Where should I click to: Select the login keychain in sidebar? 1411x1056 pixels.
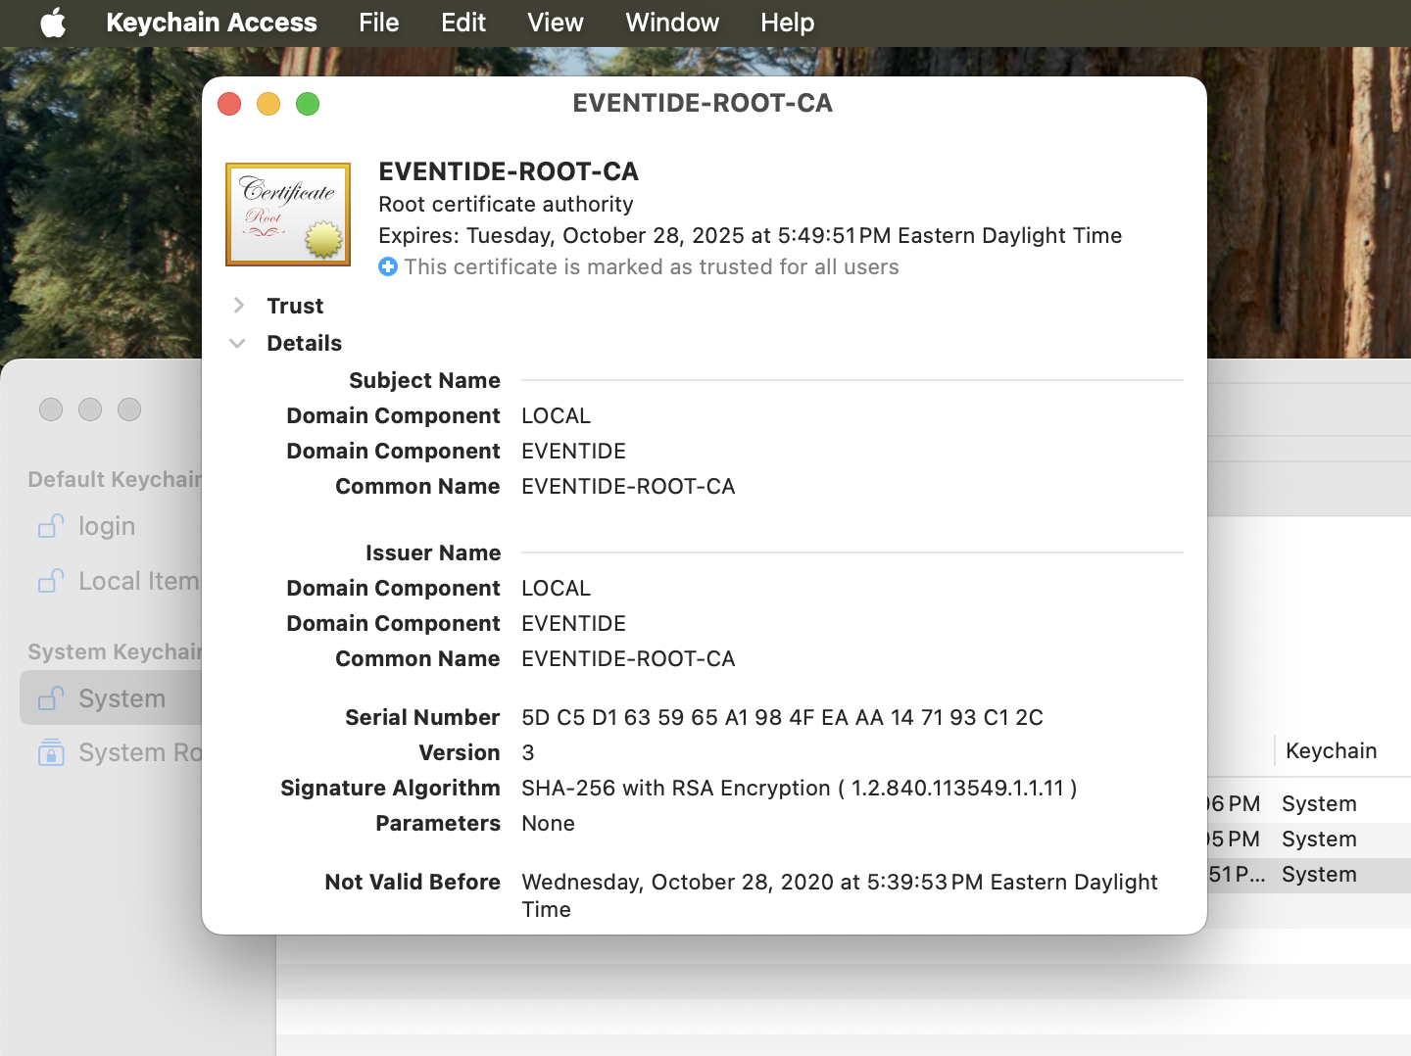coord(107,526)
